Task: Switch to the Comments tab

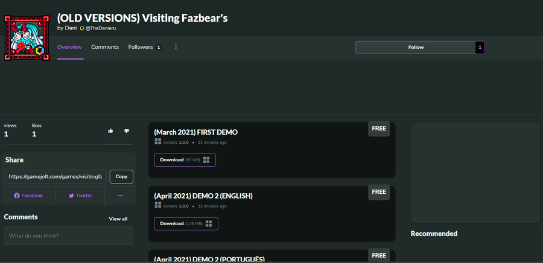Action: 105,47
